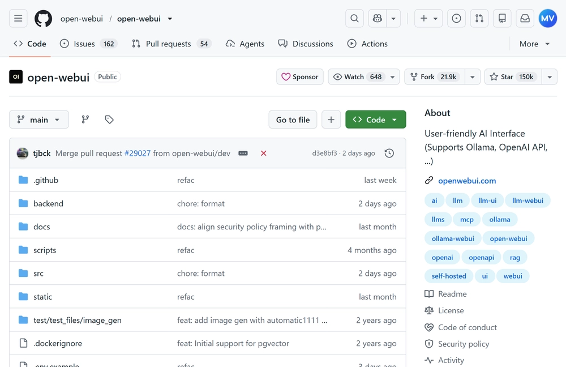This screenshot has height=367, width=566.
Task: Open the scripts folder
Action: [x=45, y=250]
